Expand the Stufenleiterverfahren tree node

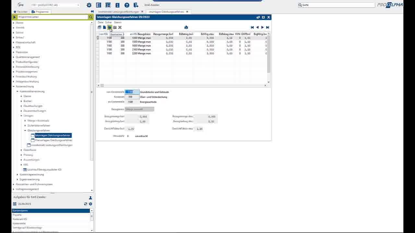tap(25, 126)
